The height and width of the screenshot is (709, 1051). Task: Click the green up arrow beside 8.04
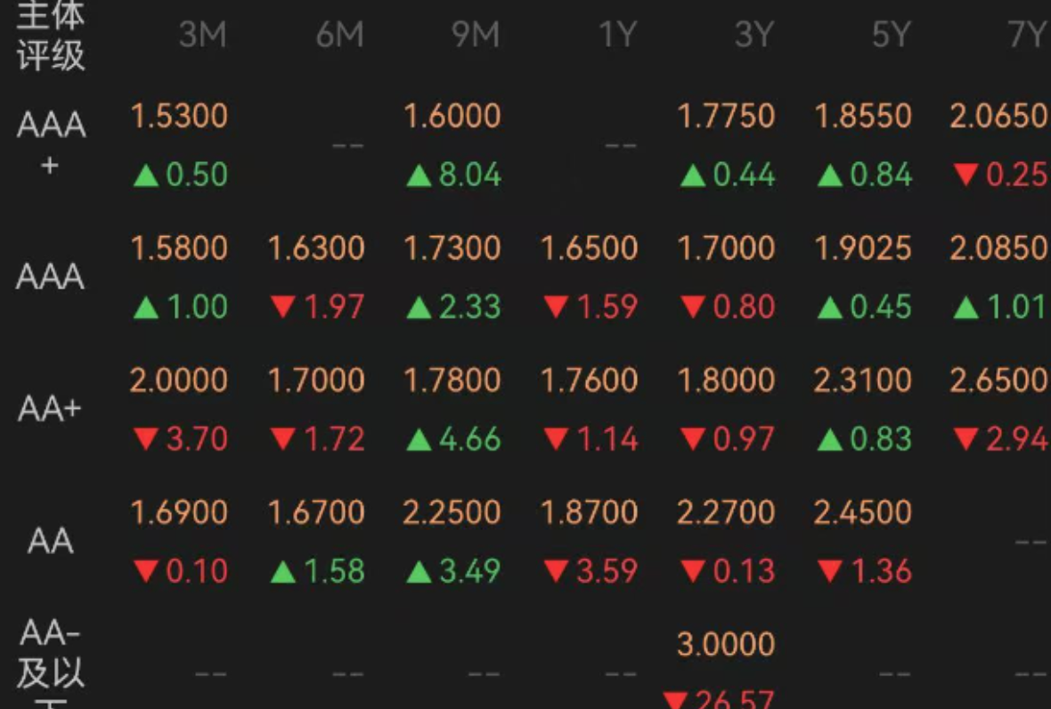pyautogui.click(x=419, y=176)
